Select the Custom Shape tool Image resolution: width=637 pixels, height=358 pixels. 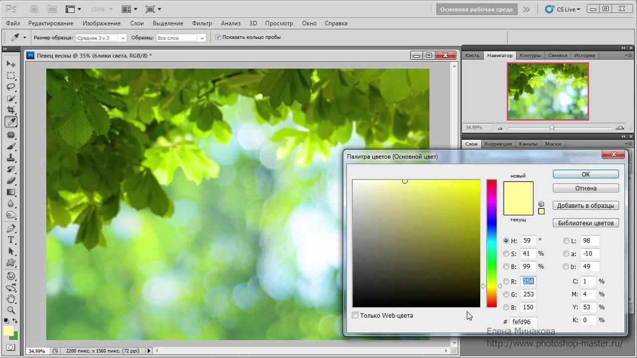coord(11,263)
